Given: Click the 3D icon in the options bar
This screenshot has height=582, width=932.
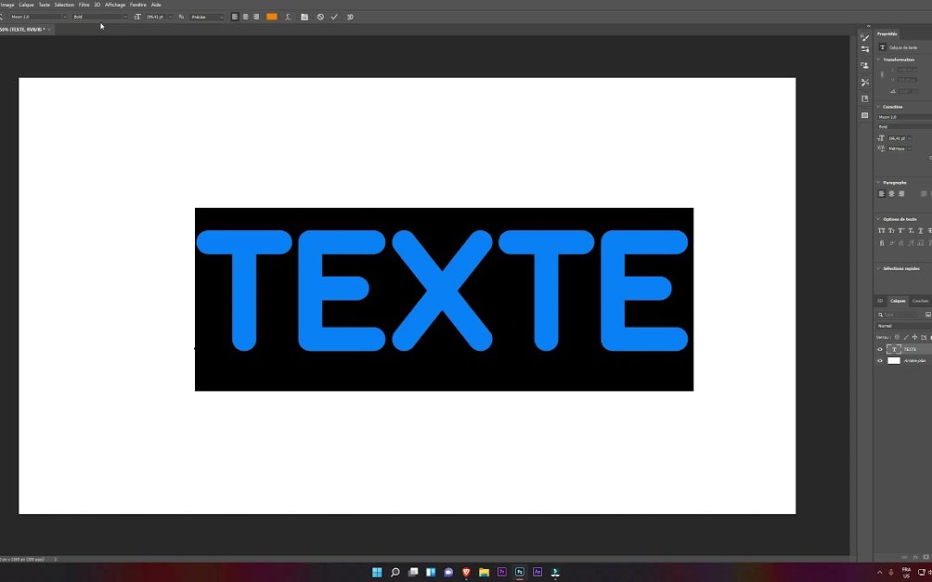Looking at the screenshot, I should point(350,16).
